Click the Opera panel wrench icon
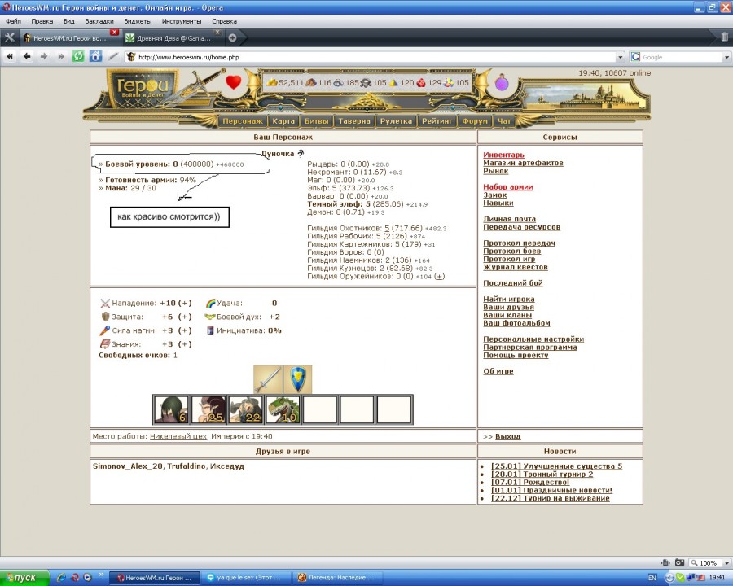The height and width of the screenshot is (586, 733). pyautogui.click(x=9, y=38)
